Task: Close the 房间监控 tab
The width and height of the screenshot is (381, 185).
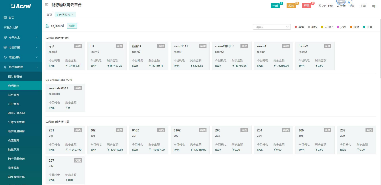Action: tap(73, 15)
